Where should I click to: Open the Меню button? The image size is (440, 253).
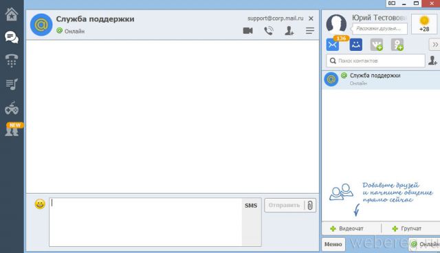(x=333, y=244)
